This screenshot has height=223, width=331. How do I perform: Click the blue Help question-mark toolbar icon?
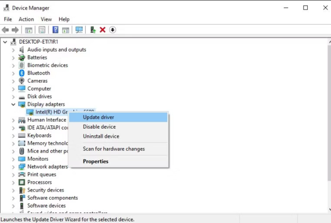tap(55, 30)
